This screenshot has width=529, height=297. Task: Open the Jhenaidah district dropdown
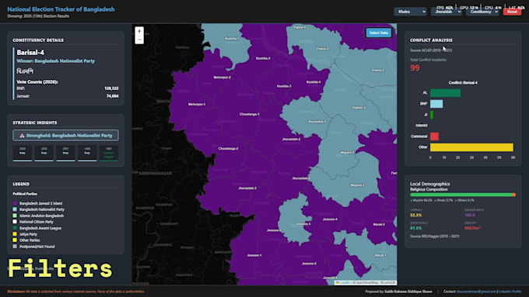[447, 12]
